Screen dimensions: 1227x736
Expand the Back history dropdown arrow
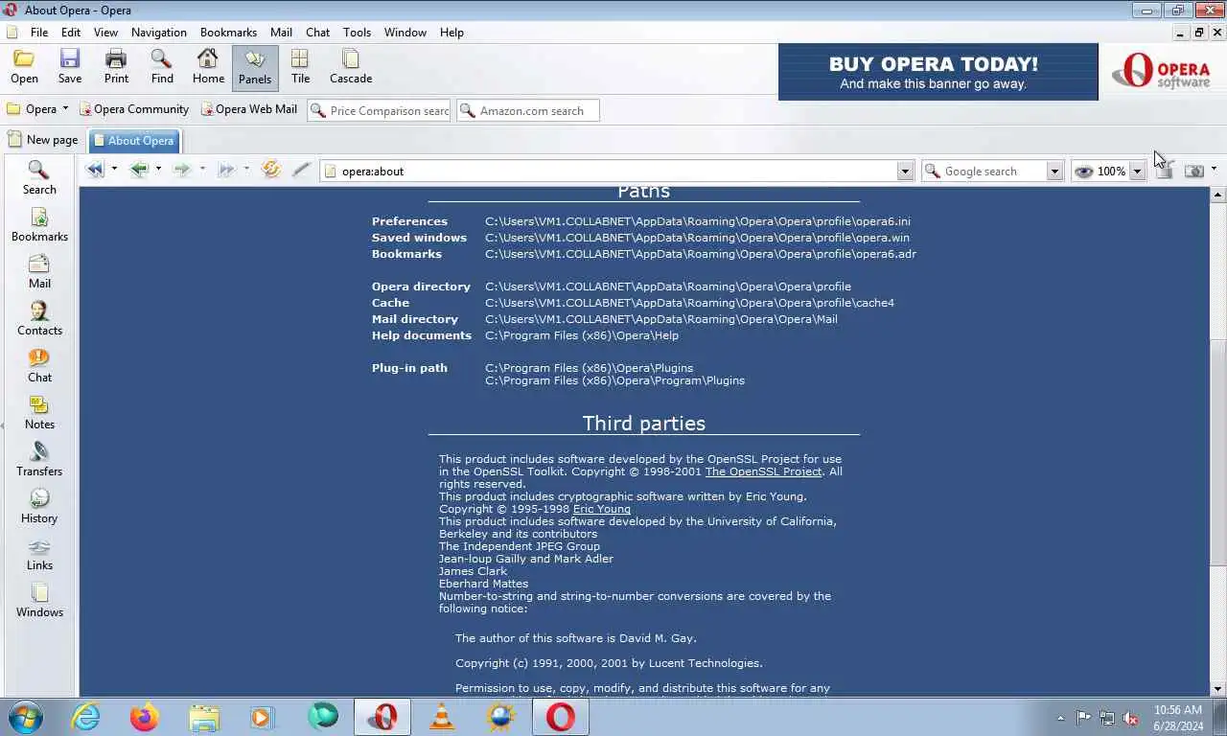tap(158, 170)
